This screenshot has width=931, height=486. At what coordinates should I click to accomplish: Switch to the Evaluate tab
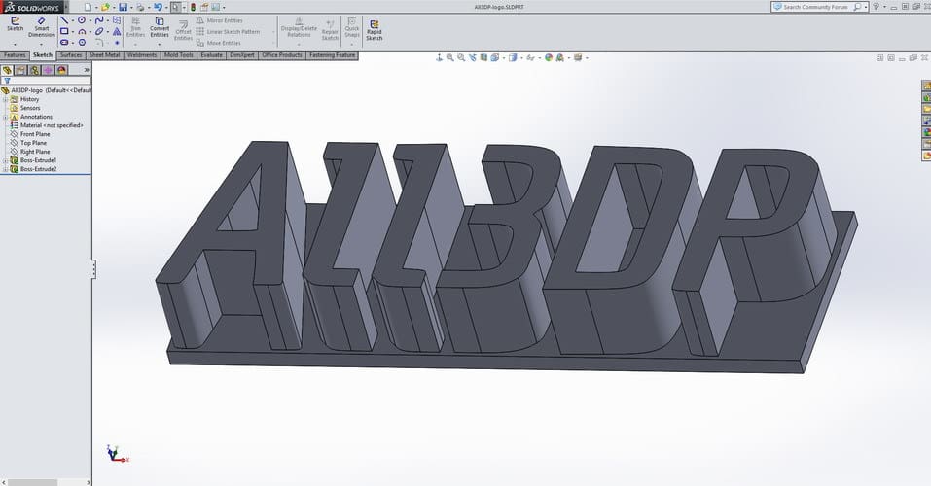click(x=211, y=55)
